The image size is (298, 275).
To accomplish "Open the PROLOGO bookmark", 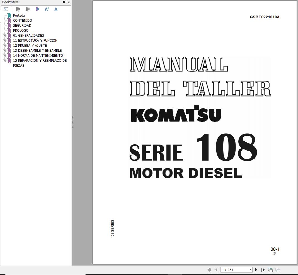I will point(21,31).
